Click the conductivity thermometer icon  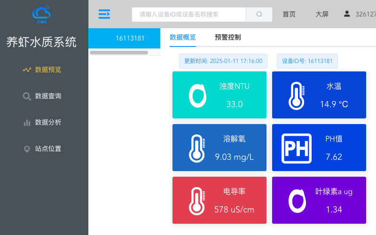197,201
